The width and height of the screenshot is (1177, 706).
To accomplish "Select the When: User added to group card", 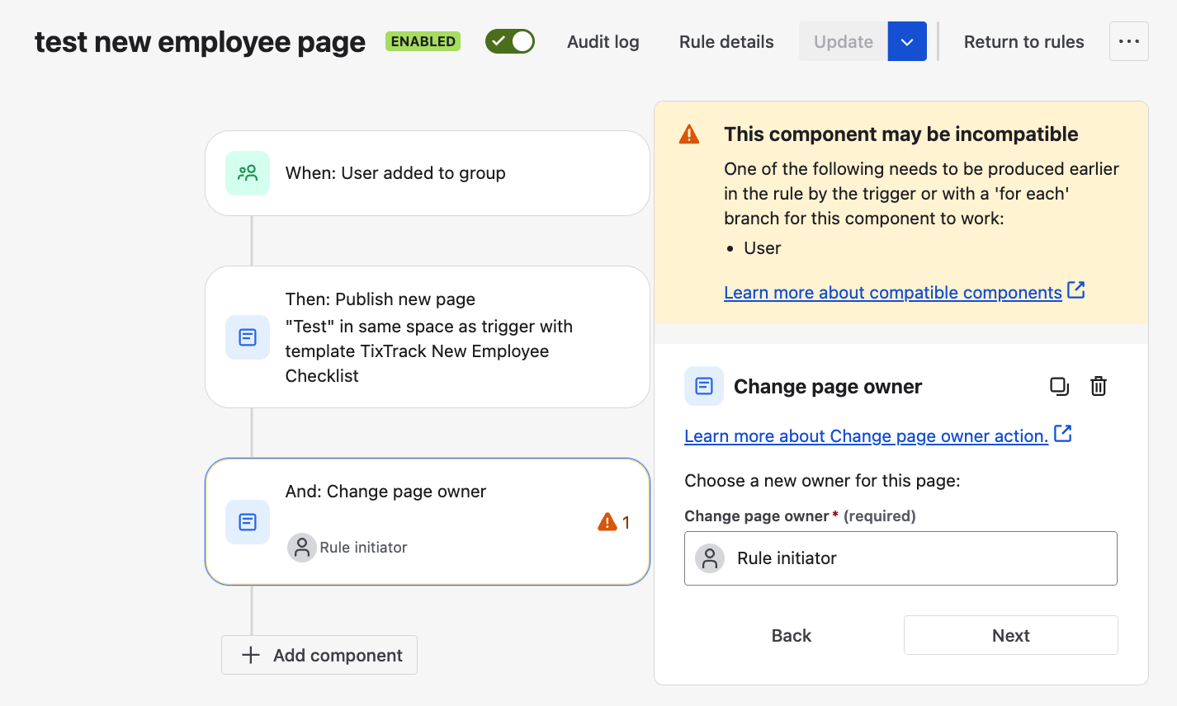I will [x=428, y=173].
